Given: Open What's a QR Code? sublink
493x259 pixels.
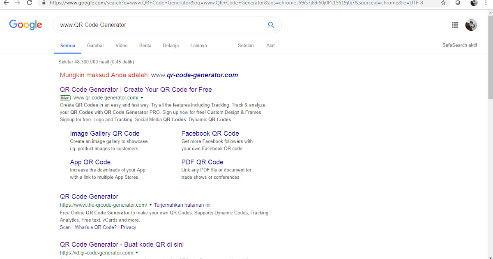Looking at the screenshot, I should [96, 227].
